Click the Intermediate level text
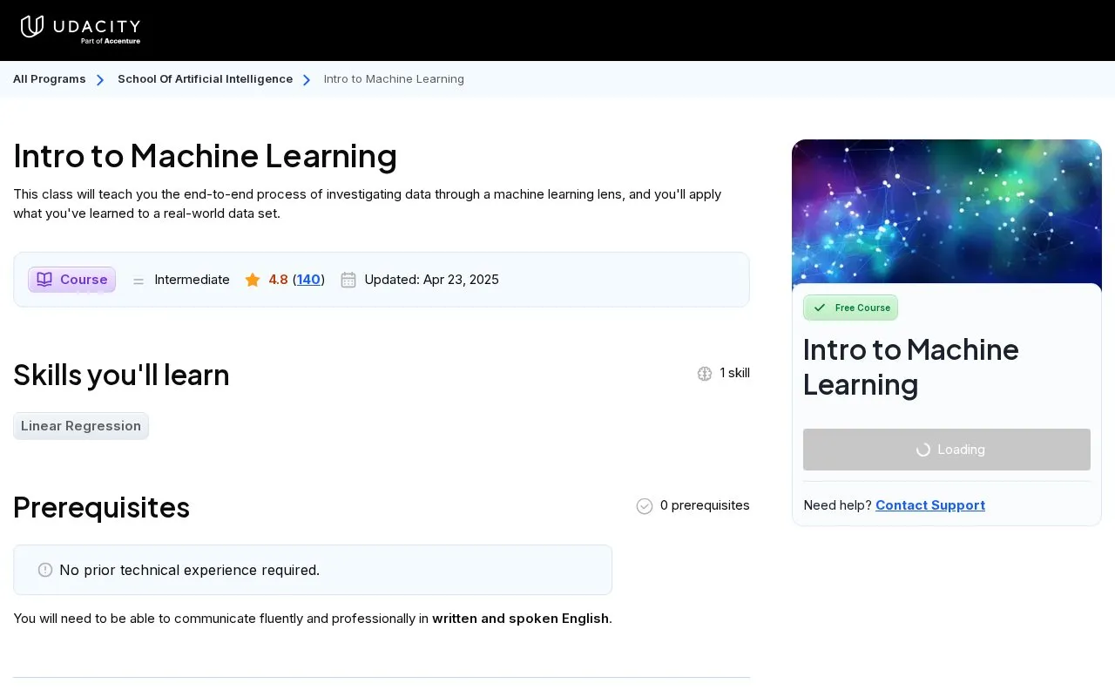The height and width of the screenshot is (697, 1115). 193,280
